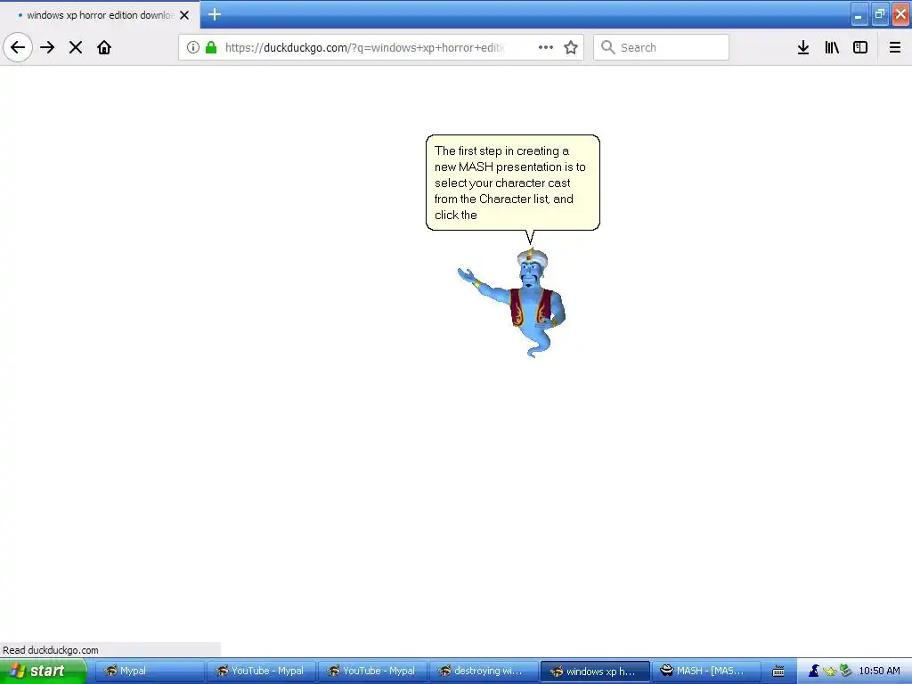Close the browser window
Image resolution: width=912 pixels, height=684 pixels.
901,14
